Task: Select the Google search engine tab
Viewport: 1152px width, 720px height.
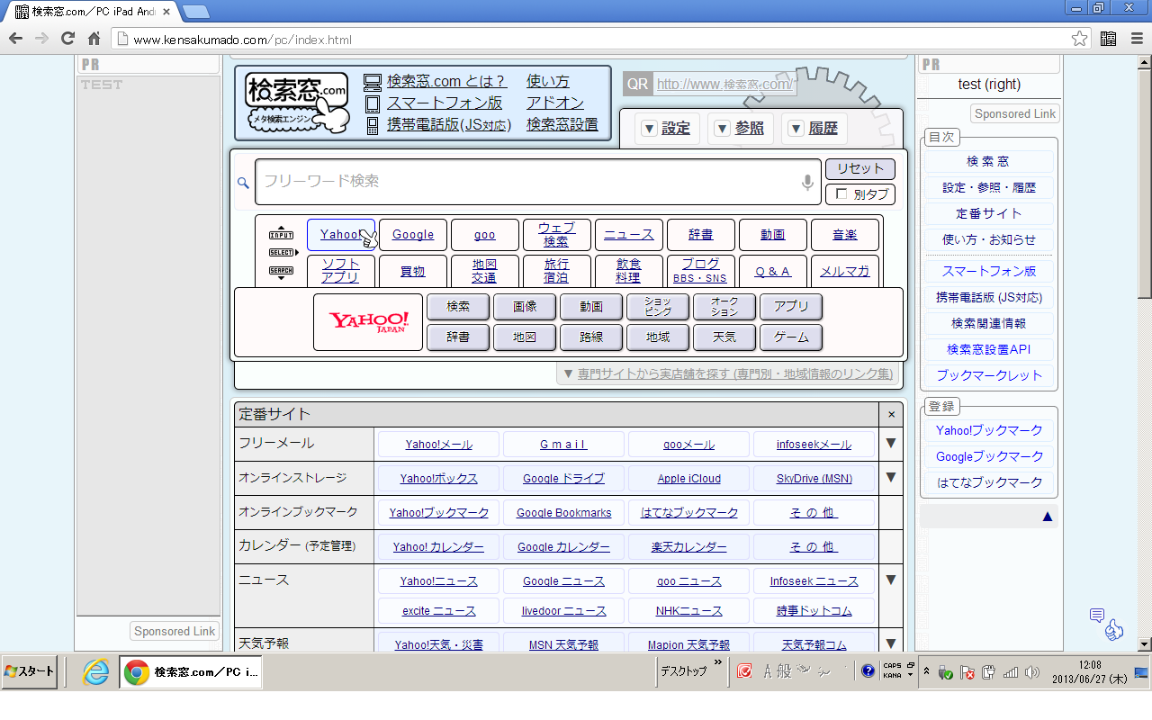Action: tap(413, 235)
